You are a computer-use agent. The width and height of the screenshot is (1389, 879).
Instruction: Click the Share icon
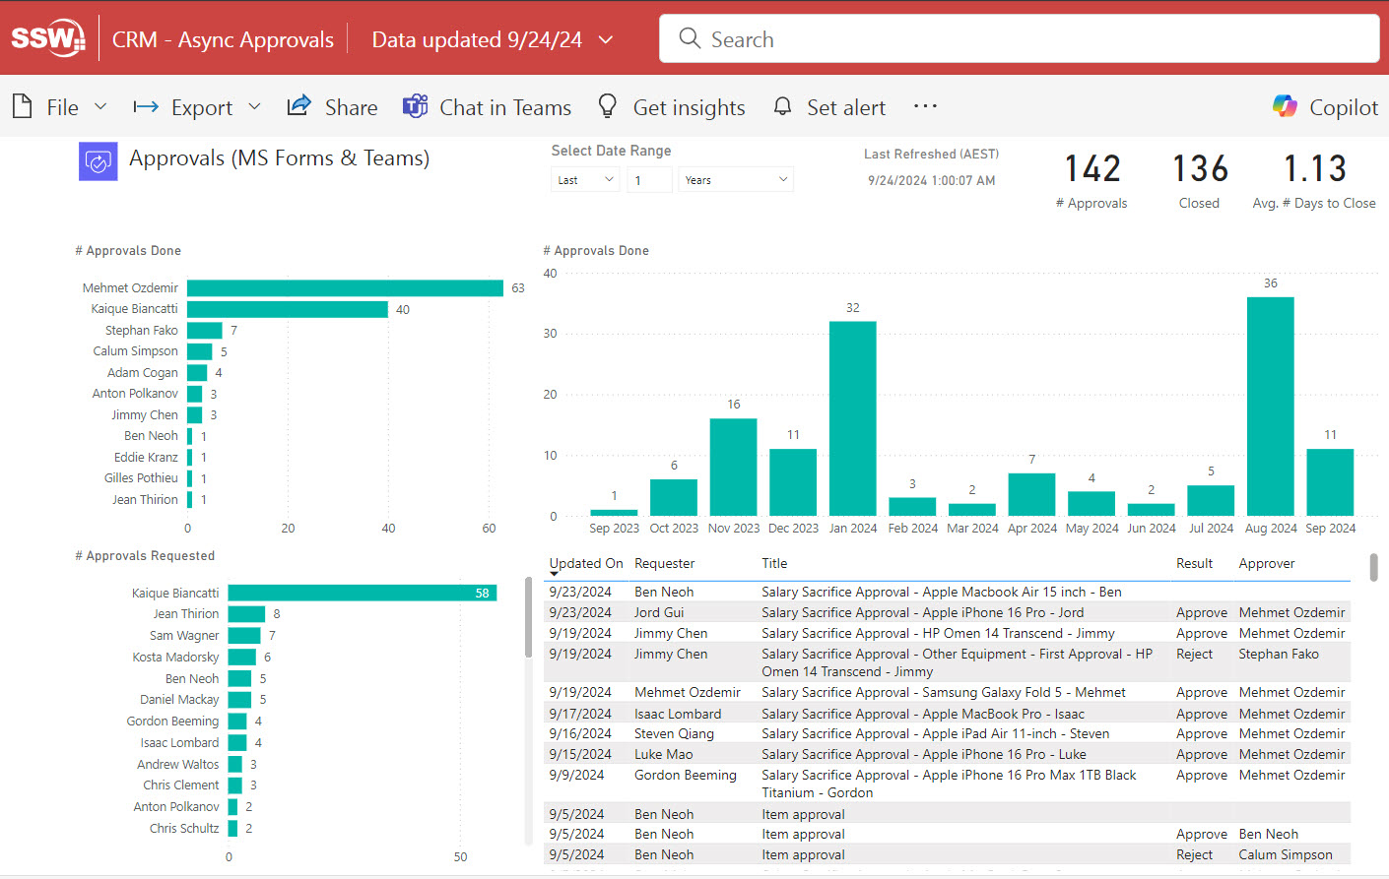[x=299, y=106]
